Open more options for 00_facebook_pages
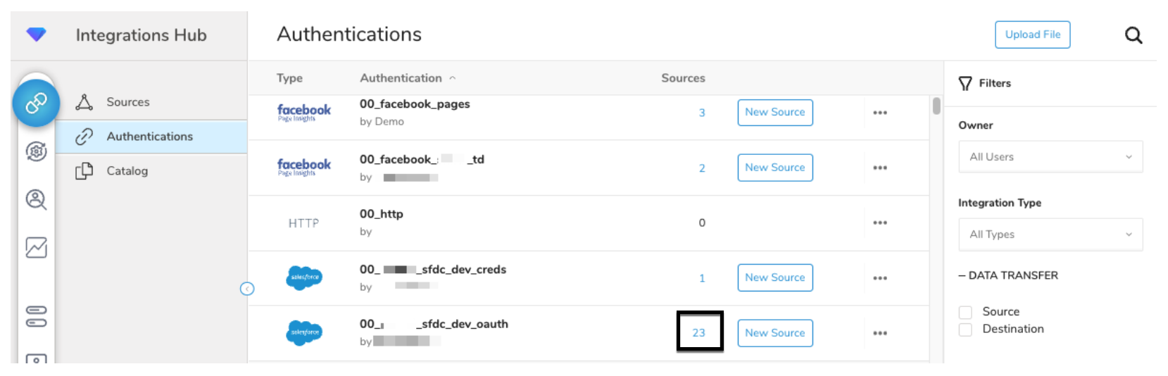The height and width of the screenshot is (376, 1168). pos(879,113)
